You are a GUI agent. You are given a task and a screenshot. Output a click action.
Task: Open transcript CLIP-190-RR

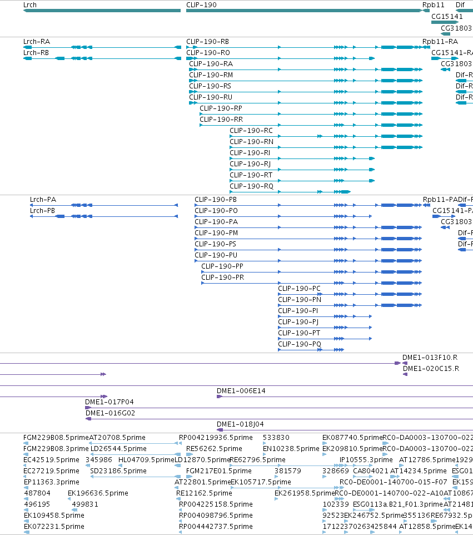click(221, 120)
